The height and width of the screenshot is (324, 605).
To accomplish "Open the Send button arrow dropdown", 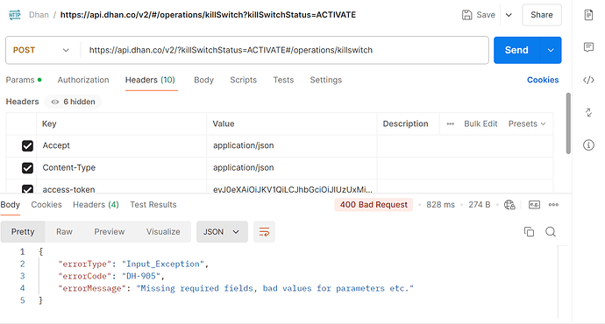I will coord(551,51).
